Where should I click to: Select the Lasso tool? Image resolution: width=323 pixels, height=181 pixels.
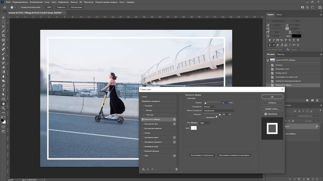4,27
